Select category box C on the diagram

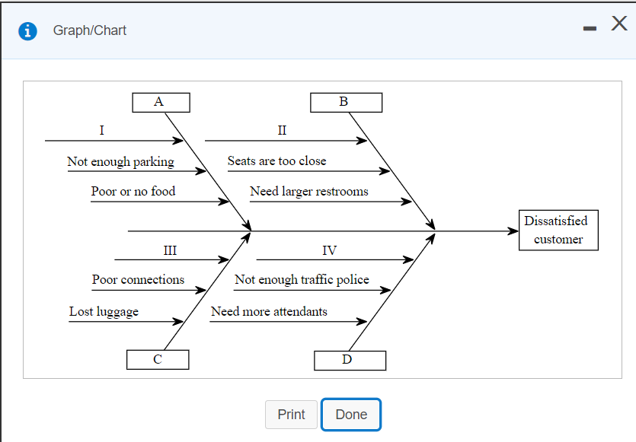pos(158,359)
